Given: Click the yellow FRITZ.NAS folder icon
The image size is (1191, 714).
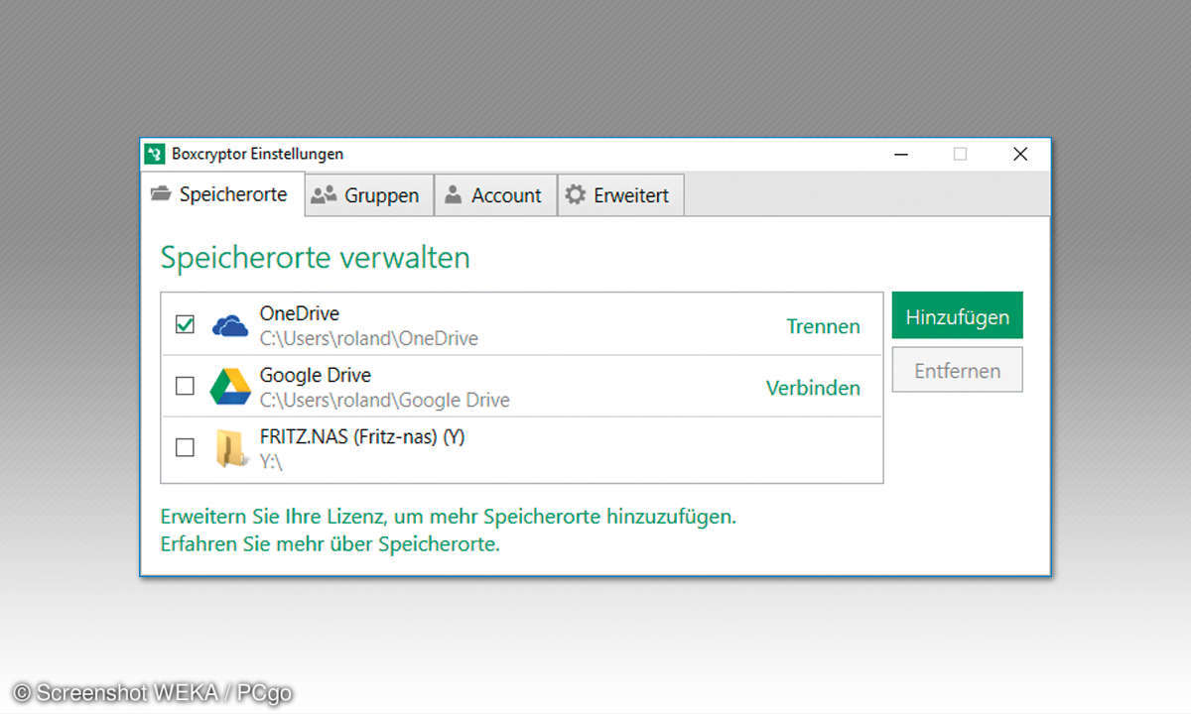Looking at the screenshot, I should [x=230, y=448].
